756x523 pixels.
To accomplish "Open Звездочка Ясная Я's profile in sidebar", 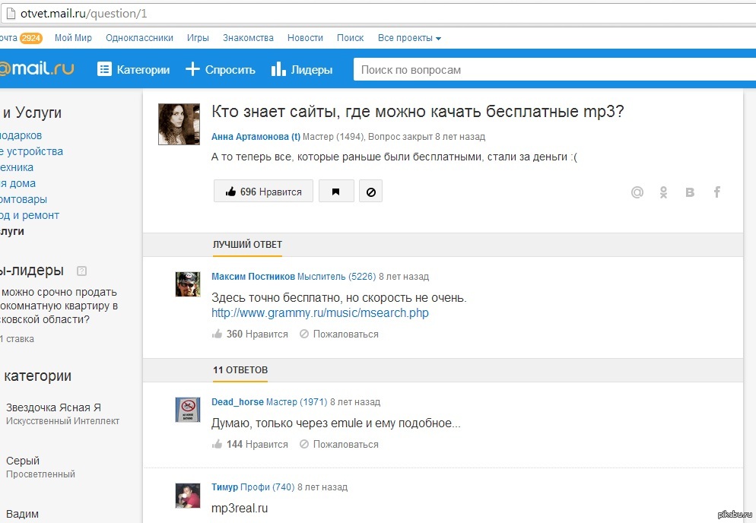I will click(x=53, y=407).
